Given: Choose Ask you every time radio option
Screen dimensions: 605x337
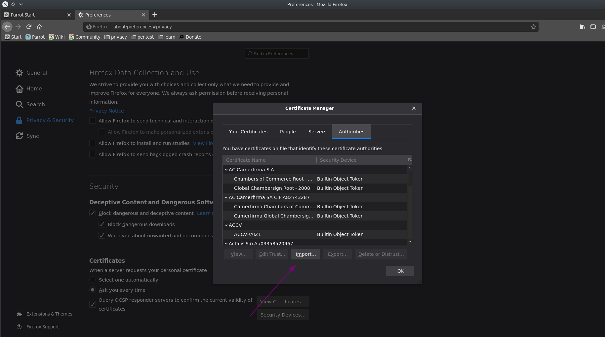Looking at the screenshot, I should [x=93, y=290].
